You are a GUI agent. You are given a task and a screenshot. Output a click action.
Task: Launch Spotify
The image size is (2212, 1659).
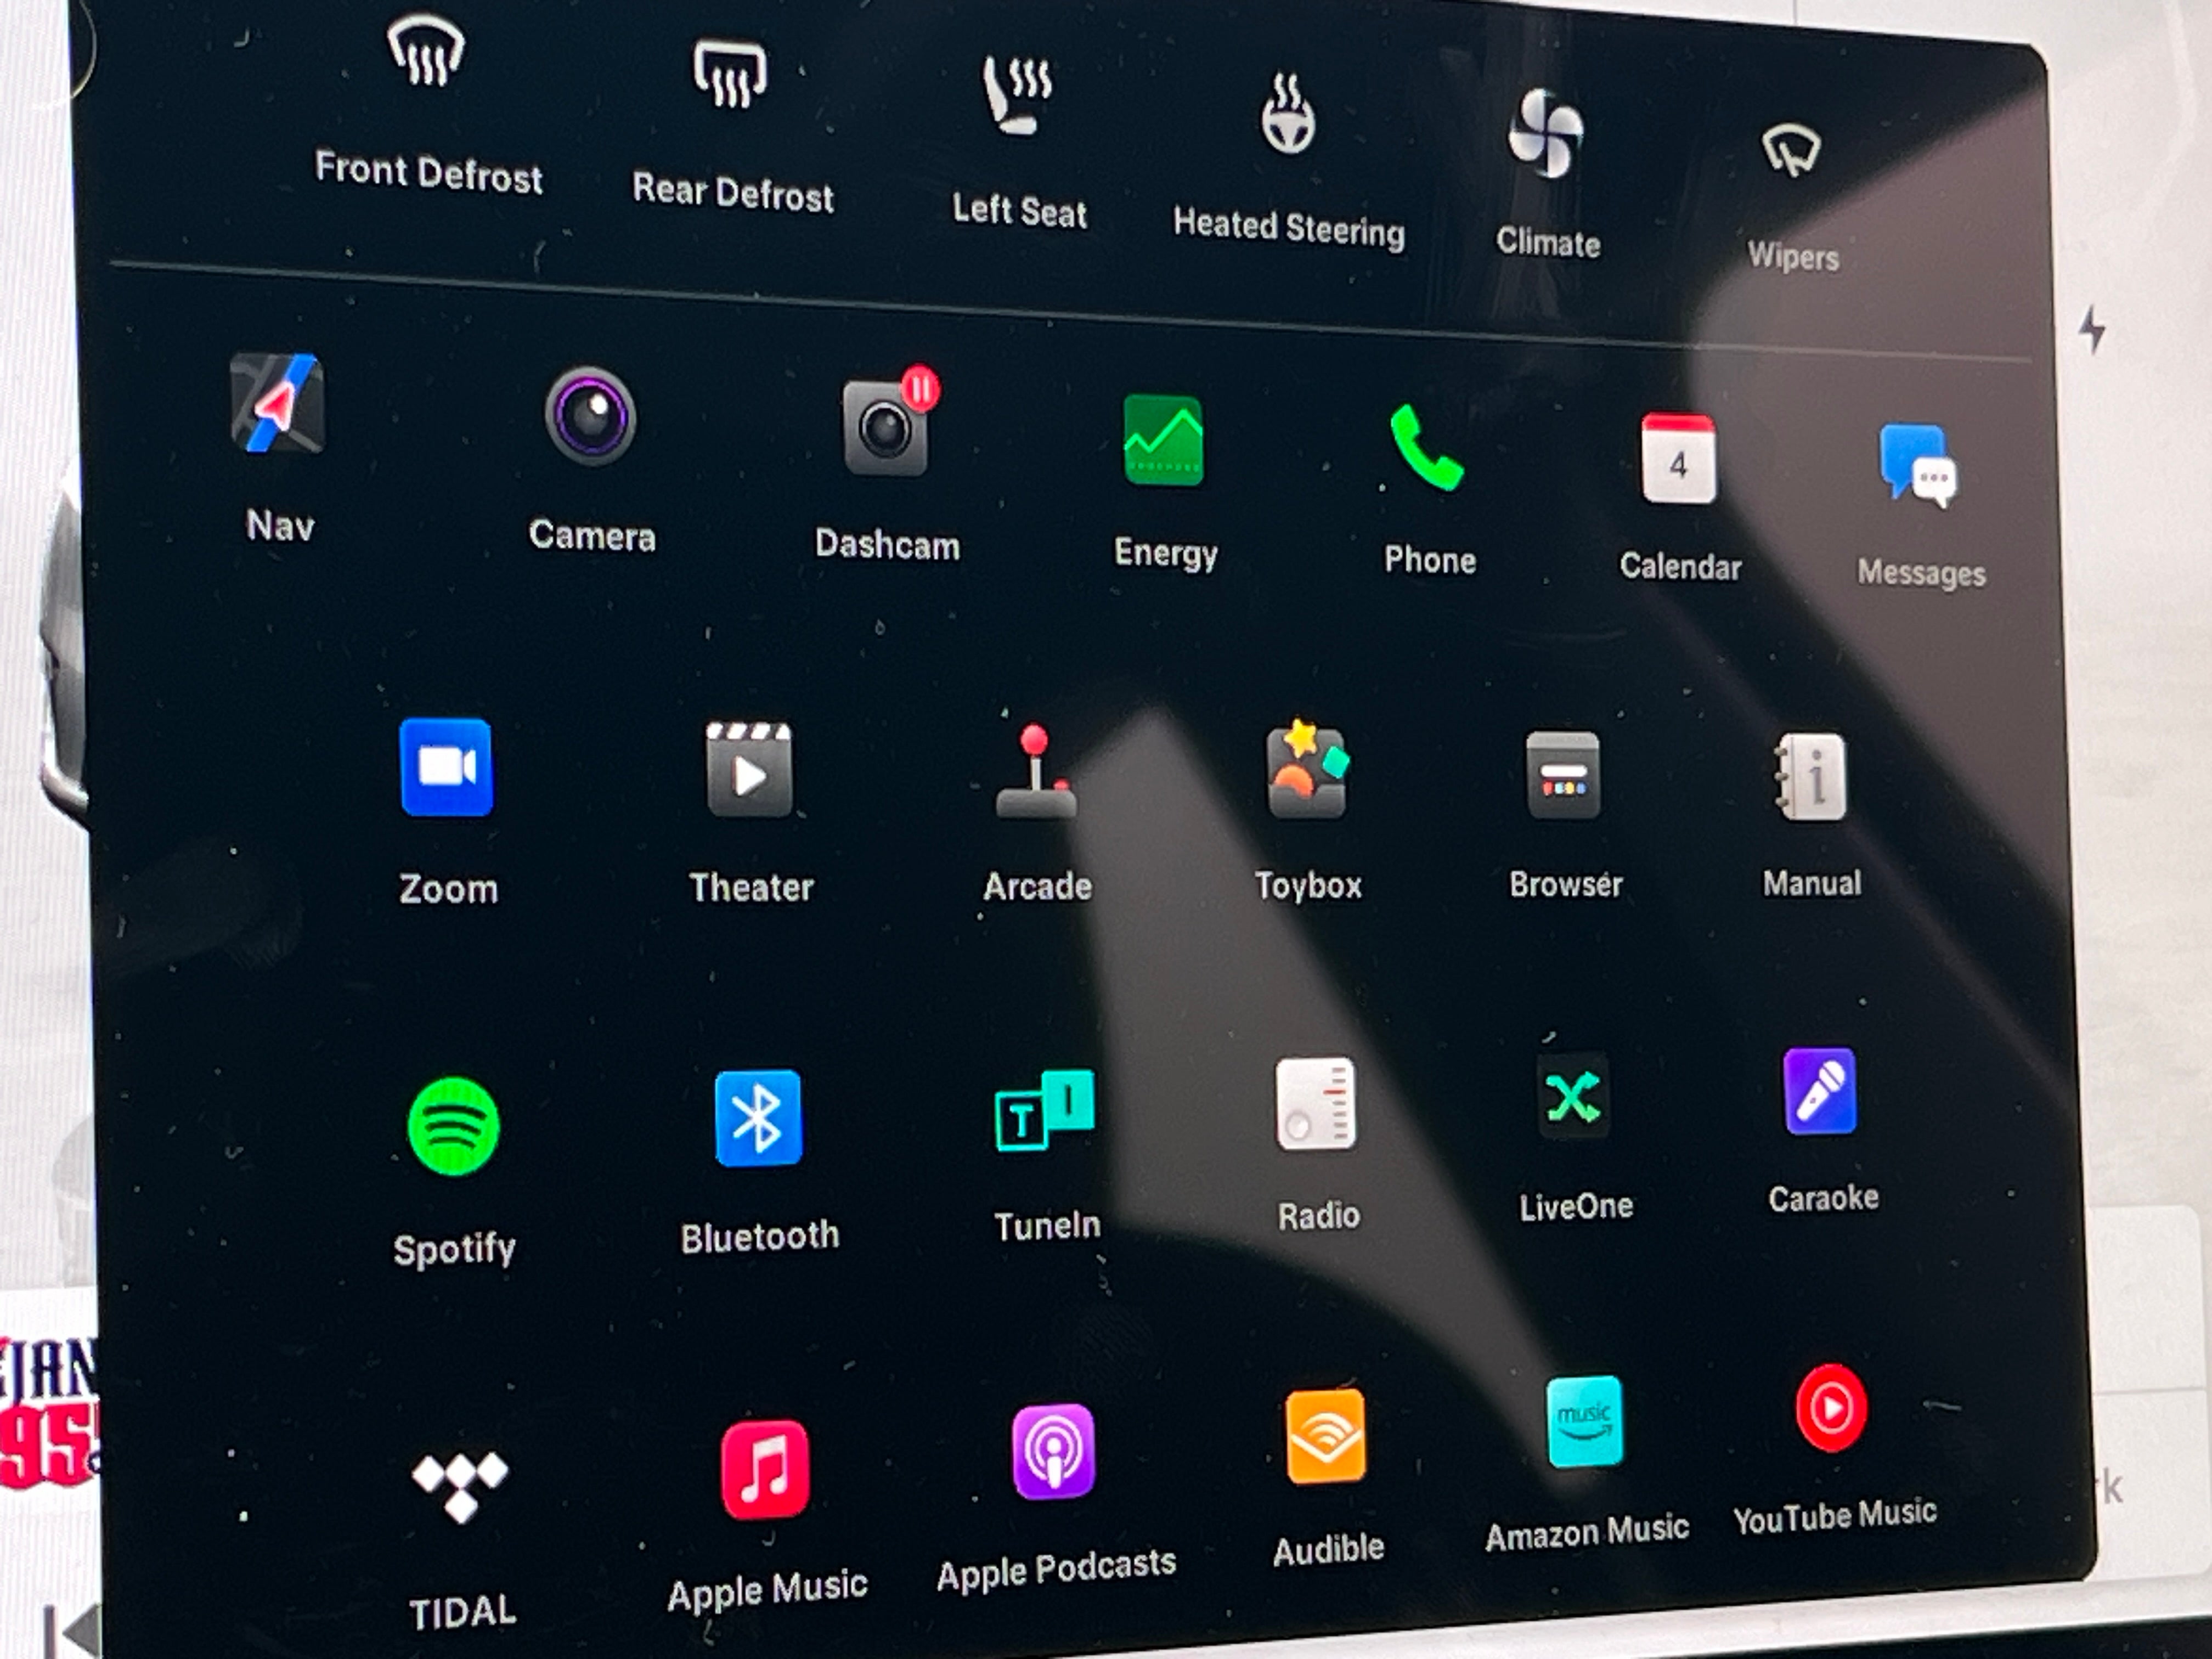[454, 1126]
